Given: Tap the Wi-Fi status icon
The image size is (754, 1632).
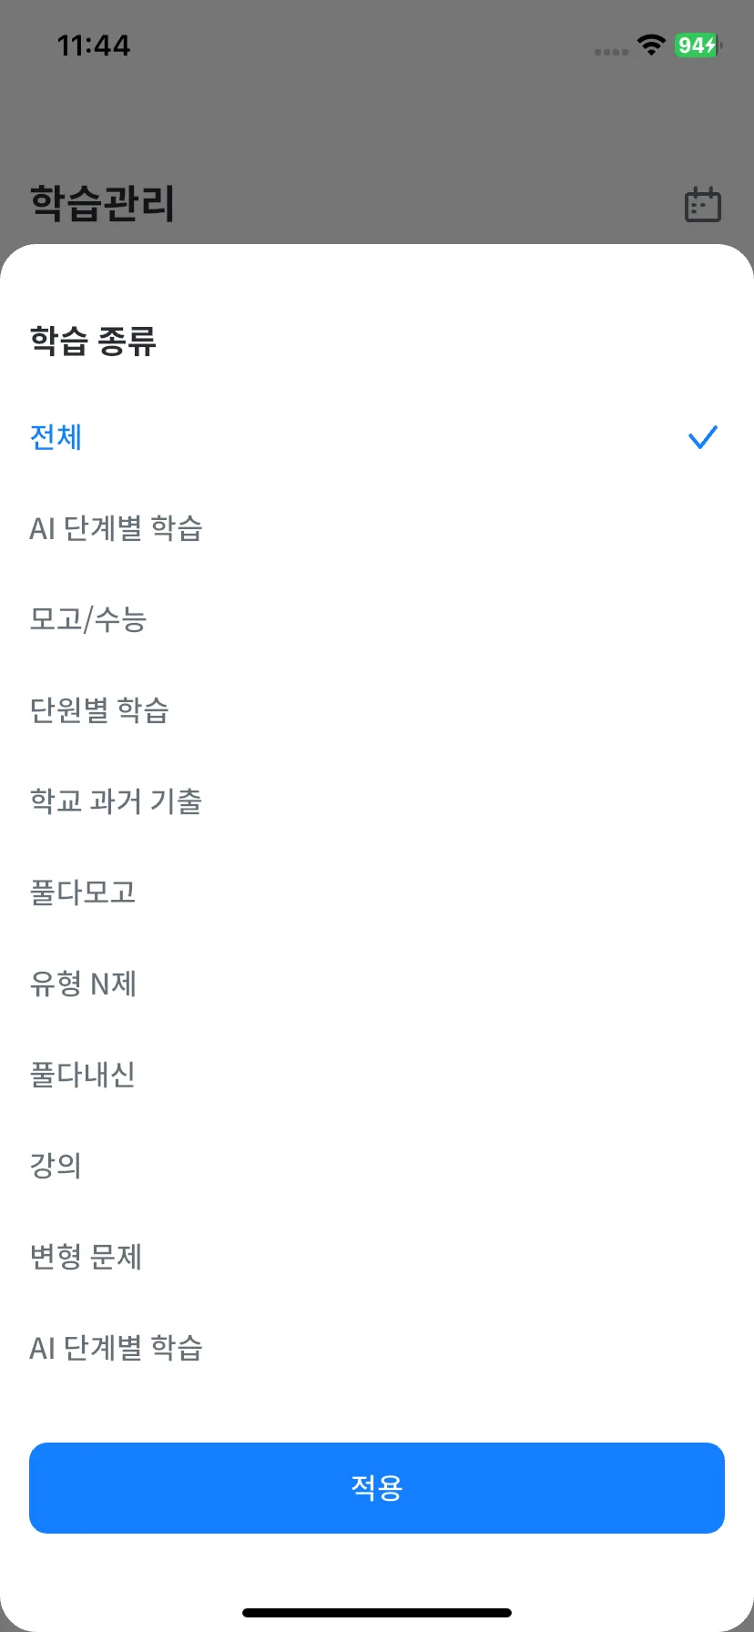Looking at the screenshot, I should pyautogui.click(x=650, y=45).
